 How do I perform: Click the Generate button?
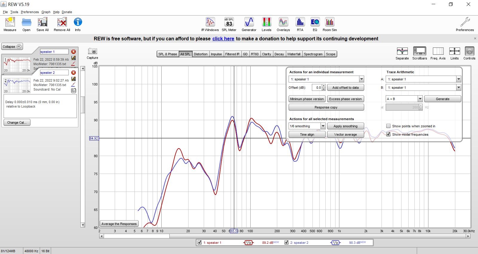click(442, 99)
